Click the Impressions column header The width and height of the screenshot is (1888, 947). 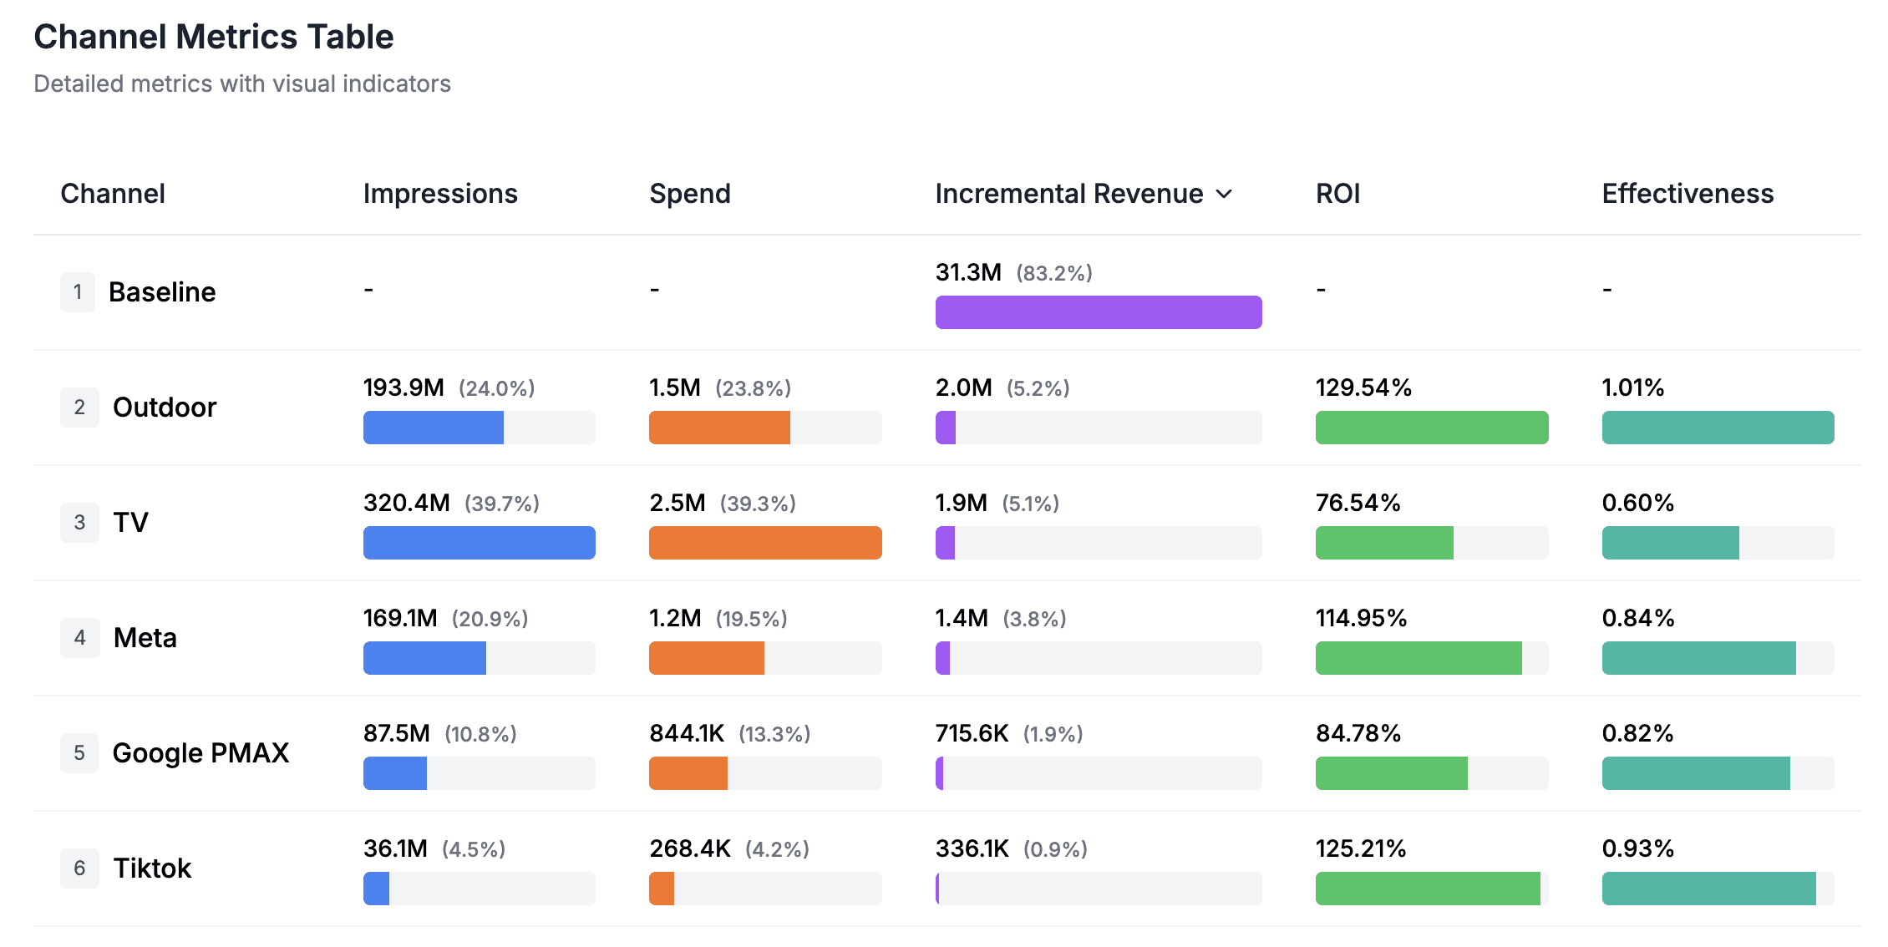[440, 194]
